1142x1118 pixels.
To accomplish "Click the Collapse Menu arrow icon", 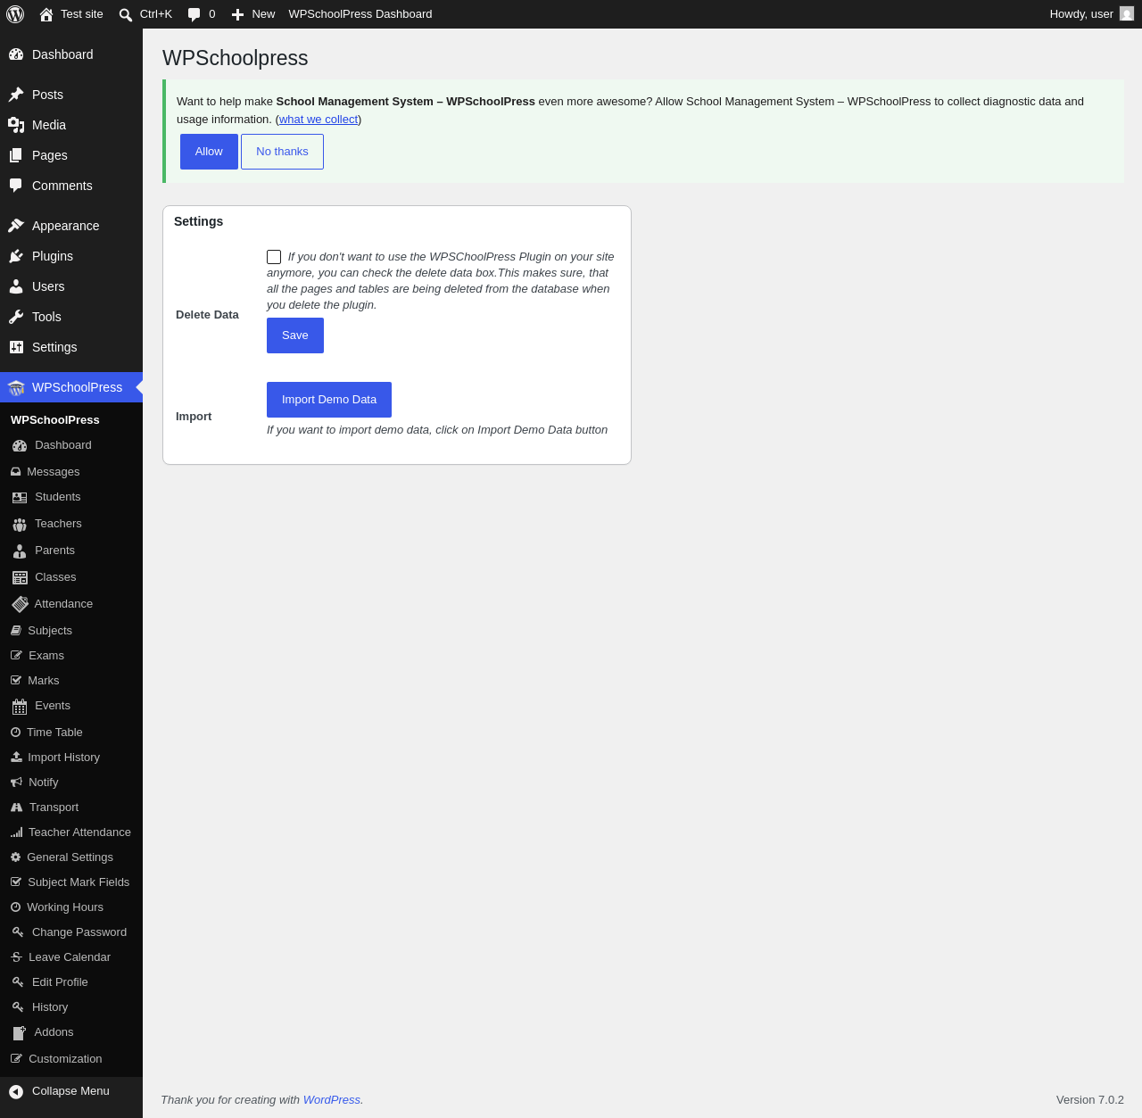I will point(16,1091).
